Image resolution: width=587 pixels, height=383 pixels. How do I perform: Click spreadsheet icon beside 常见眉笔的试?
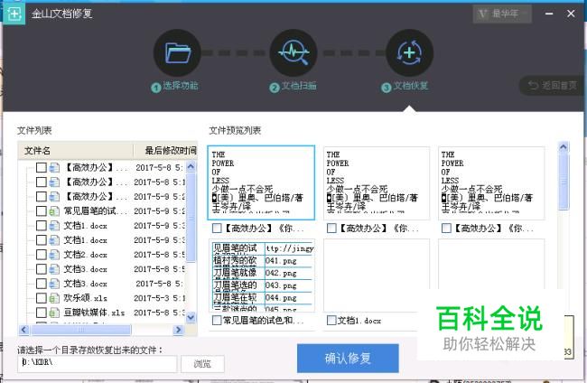click(x=54, y=211)
